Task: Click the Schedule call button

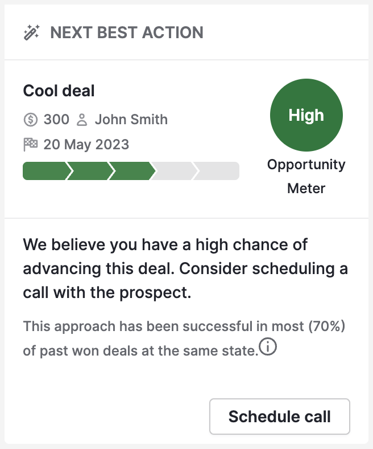Action: 280,417
